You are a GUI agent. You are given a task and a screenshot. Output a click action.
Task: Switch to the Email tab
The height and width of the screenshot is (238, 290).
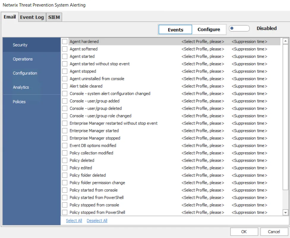(10, 17)
